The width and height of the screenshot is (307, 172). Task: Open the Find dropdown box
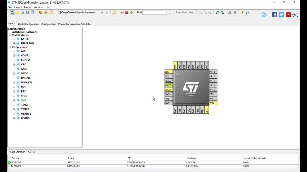click(x=166, y=13)
